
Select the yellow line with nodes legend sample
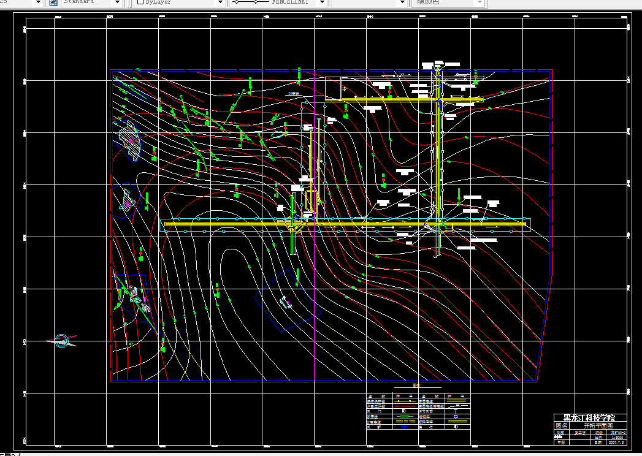(x=405, y=401)
